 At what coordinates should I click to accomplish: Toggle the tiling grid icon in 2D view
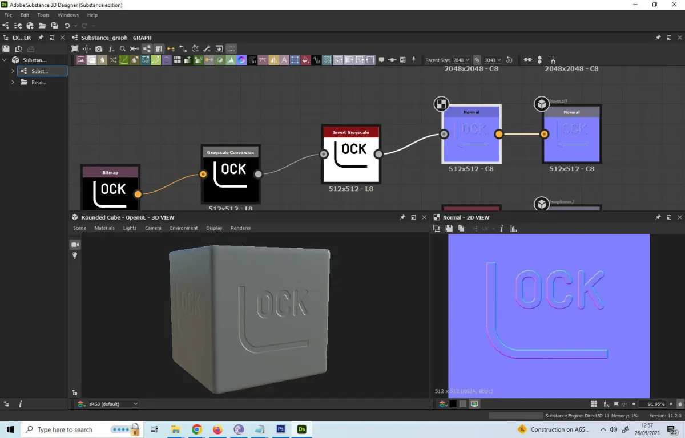coord(594,404)
